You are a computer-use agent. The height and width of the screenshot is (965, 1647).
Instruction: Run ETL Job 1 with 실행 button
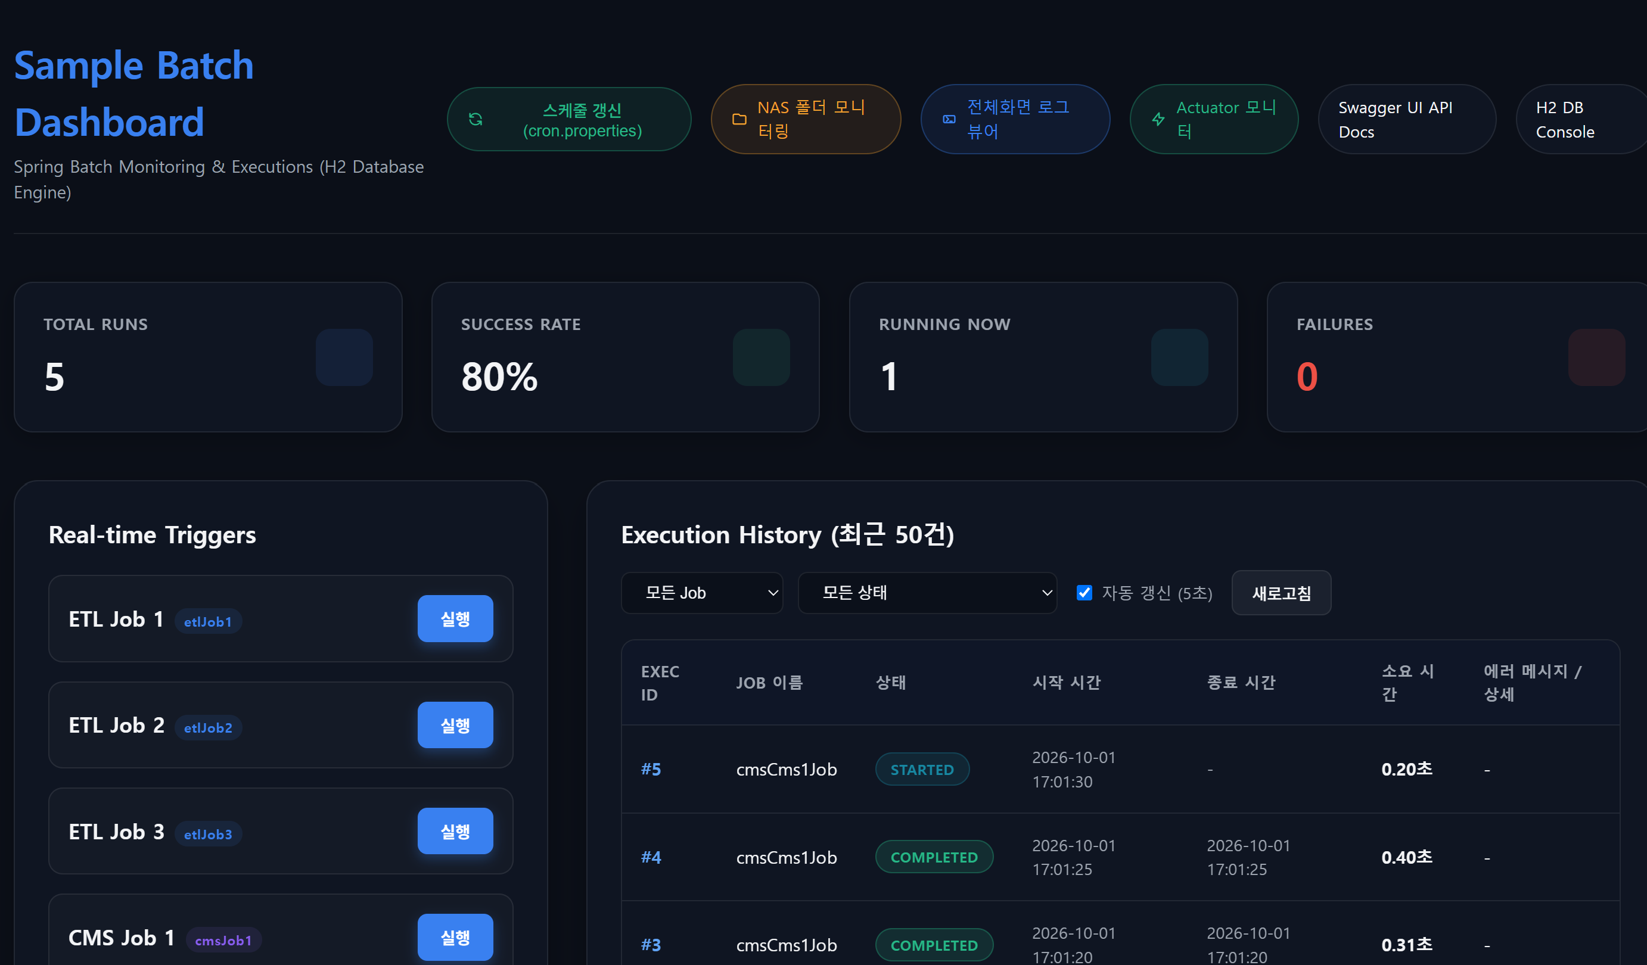click(x=455, y=619)
